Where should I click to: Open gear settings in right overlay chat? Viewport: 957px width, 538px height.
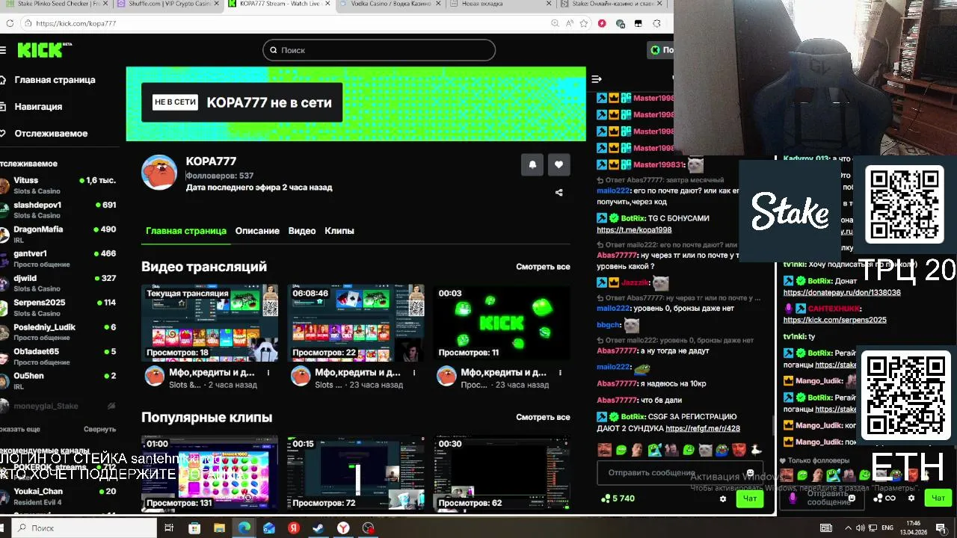(x=911, y=498)
